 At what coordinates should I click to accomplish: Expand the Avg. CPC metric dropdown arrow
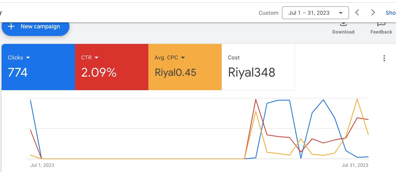[x=183, y=58]
